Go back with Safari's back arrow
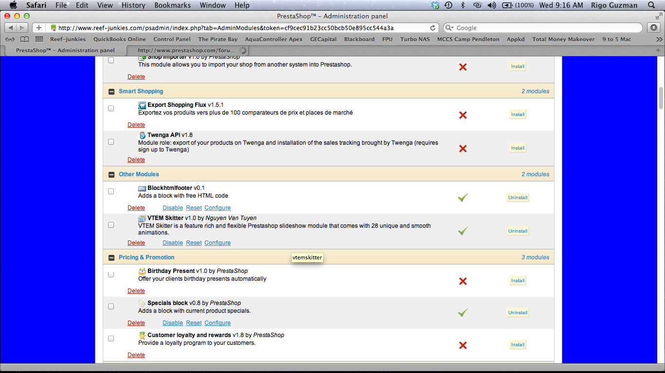This screenshot has height=373, width=665. pos(10,28)
